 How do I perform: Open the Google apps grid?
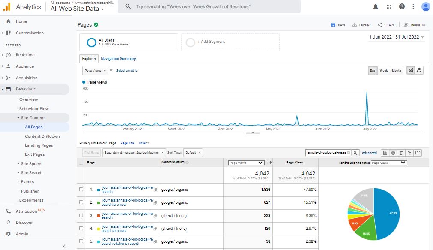coord(389,6)
